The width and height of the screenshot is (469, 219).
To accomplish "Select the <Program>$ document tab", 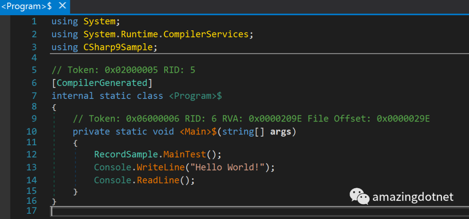I will [x=26, y=6].
